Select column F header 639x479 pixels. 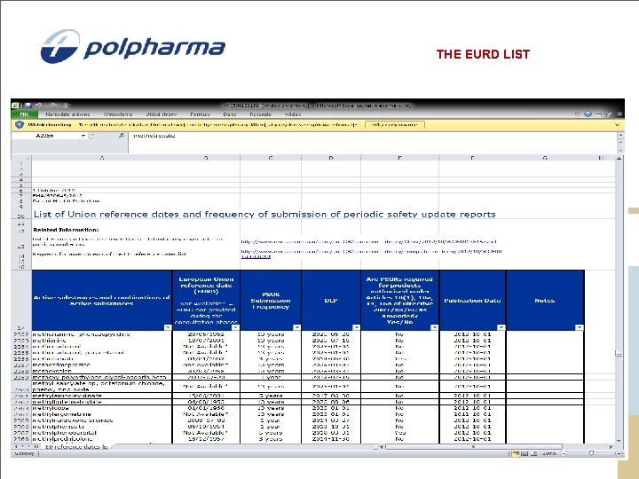click(472, 158)
